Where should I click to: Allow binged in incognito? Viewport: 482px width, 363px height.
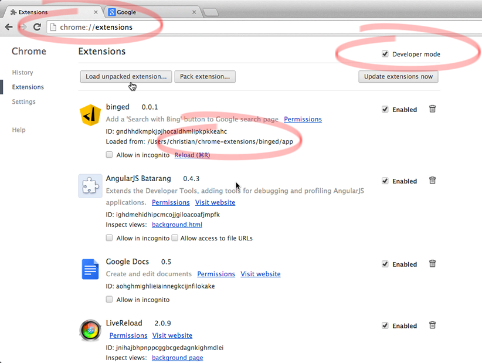(x=109, y=155)
